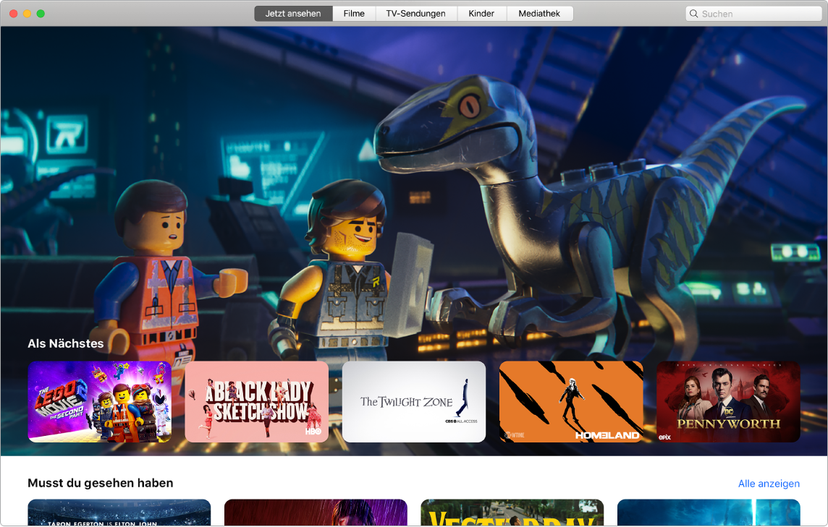This screenshot has height=527, width=828.
Task: Click the green zoom window button
Action: tap(42, 12)
